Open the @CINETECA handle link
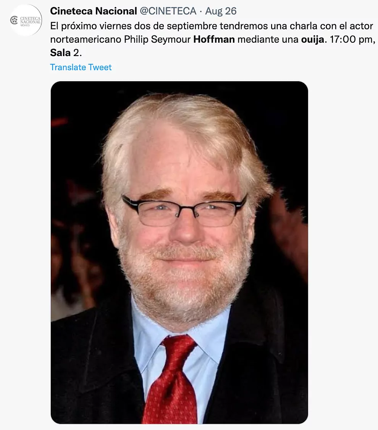This screenshot has height=430, width=378. point(168,11)
